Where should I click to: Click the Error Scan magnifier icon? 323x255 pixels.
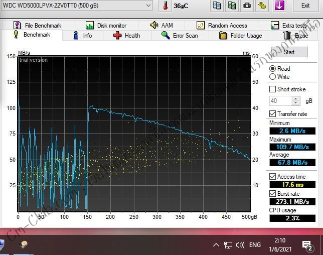coord(166,35)
